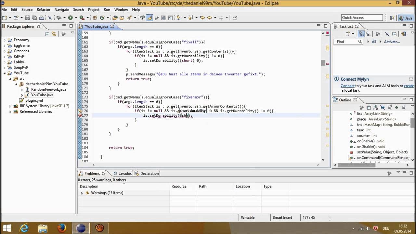The image size is (416, 234).
Task: Open the Windows Start menu
Action: [6, 228]
